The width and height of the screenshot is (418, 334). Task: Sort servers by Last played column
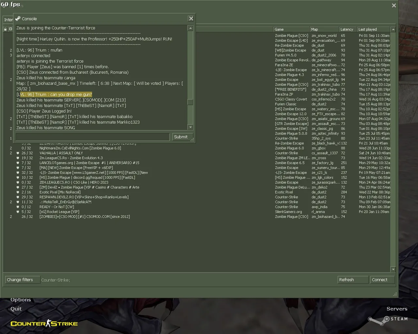coord(373,29)
